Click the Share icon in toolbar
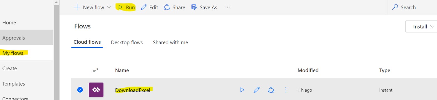437x100 pixels. click(x=167, y=7)
